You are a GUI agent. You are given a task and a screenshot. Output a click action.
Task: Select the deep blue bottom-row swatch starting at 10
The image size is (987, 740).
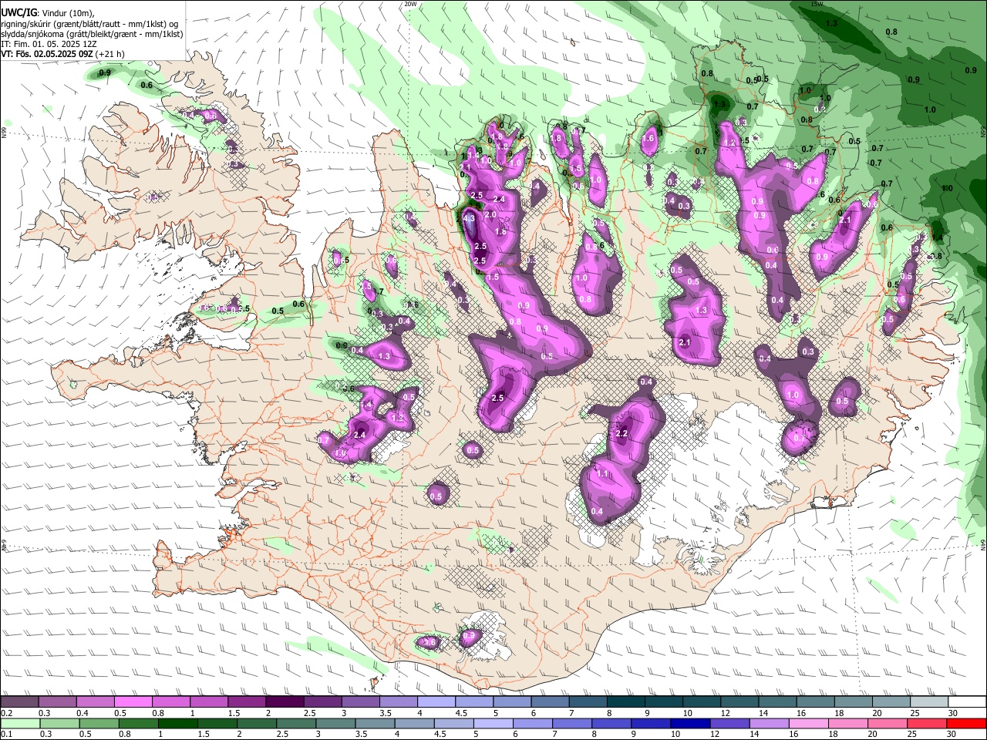[691, 723]
